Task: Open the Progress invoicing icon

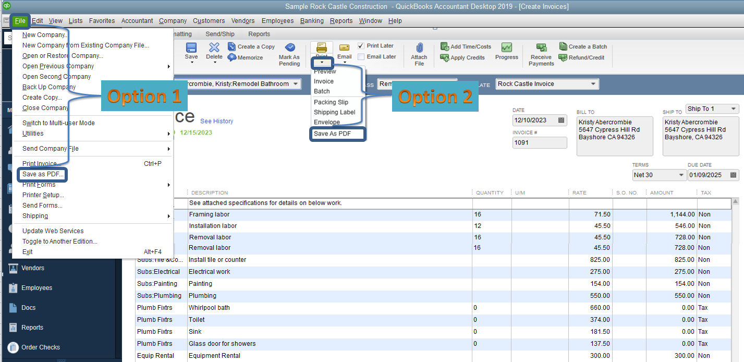Action: point(506,48)
